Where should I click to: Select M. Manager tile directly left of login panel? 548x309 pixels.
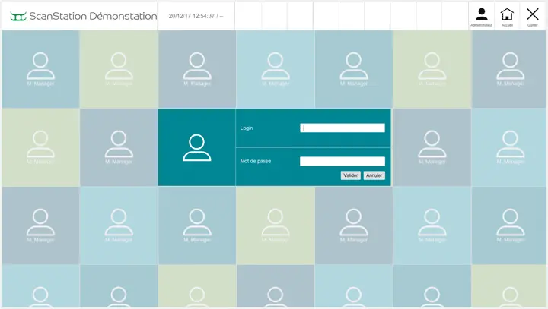pyautogui.click(x=118, y=147)
